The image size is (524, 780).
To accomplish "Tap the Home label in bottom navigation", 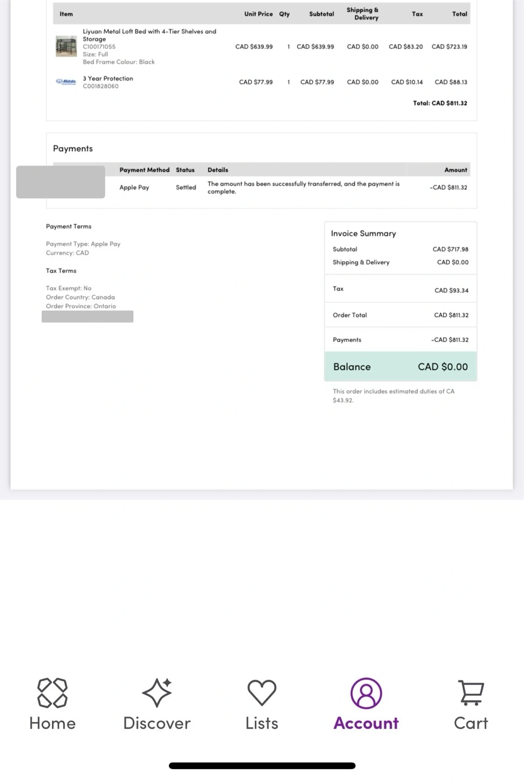I will (x=53, y=723).
